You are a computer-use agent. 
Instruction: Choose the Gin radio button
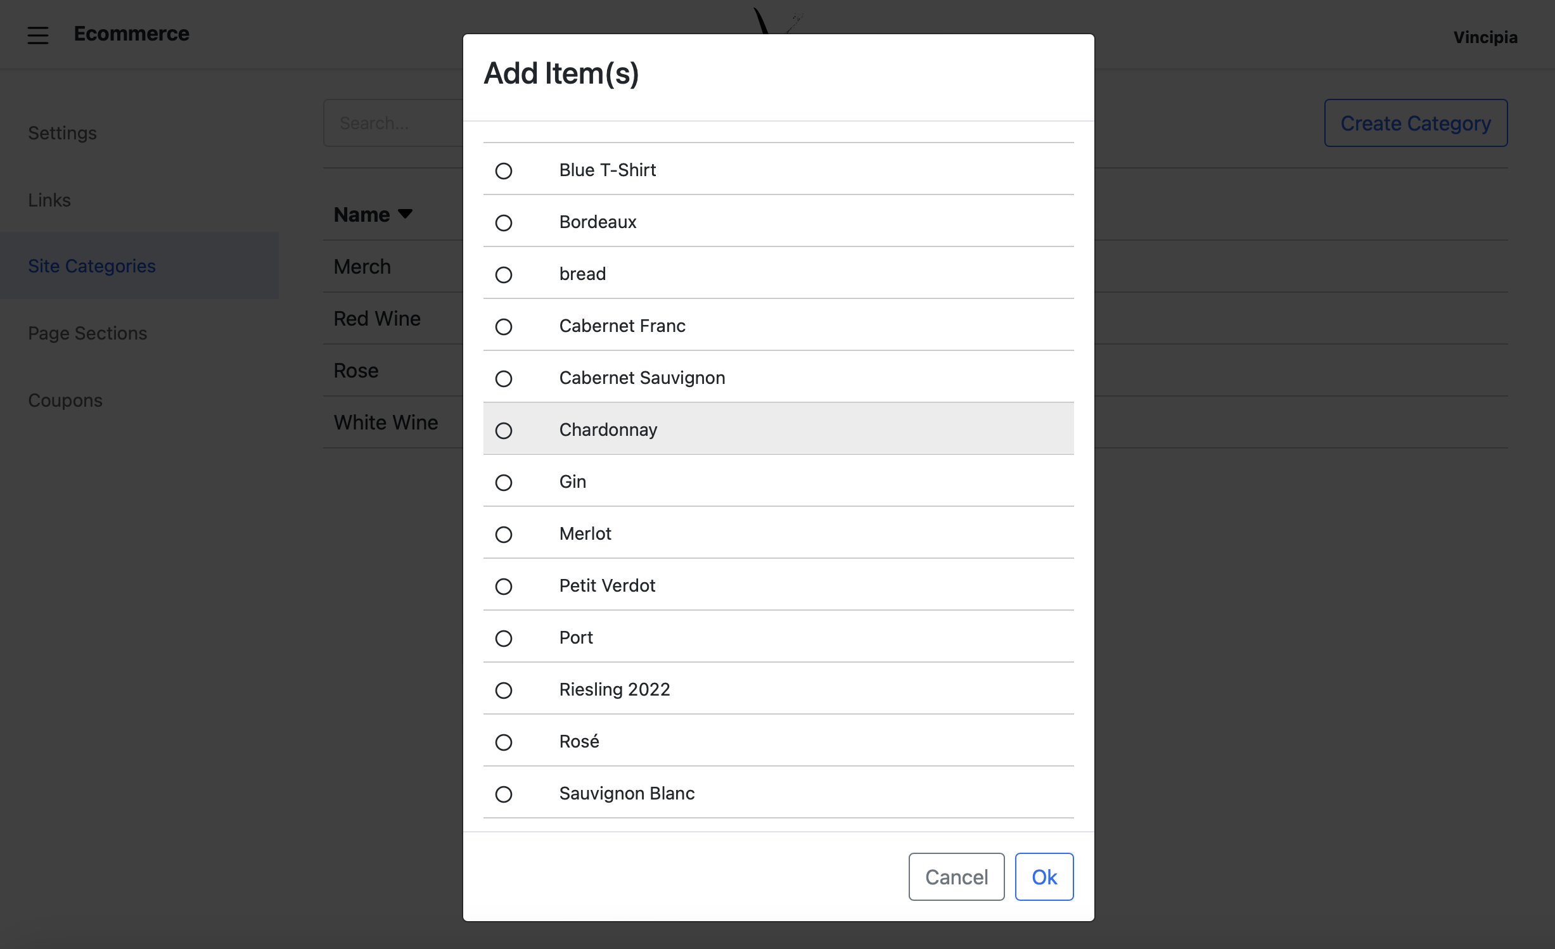point(504,483)
